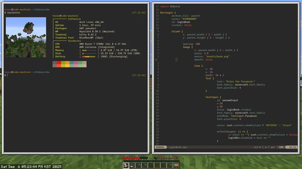Click the 'AMD Ryzen 7 5700U' CPU value
The image size is (302, 169).
coord(103,44)
